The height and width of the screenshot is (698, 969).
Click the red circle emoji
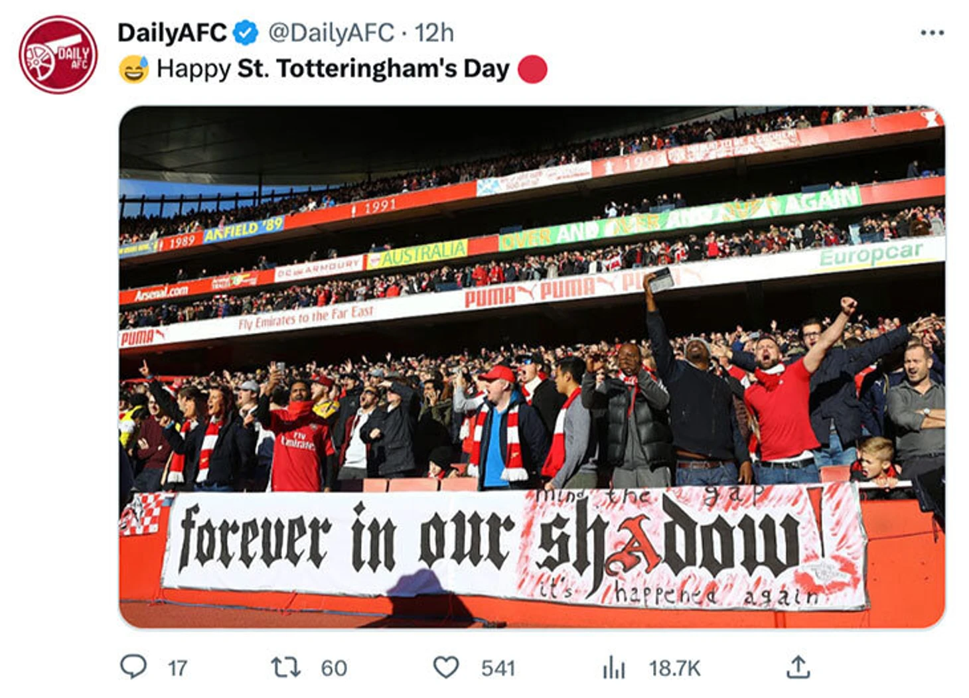pyautogui.click(x=532, y=69)
